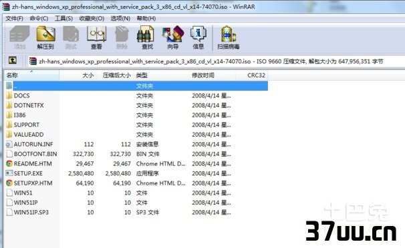Image resolution: width=405 pixels, height=248 pixels.
Task: Open the File (文件) menu
Action: pos(15,18)
